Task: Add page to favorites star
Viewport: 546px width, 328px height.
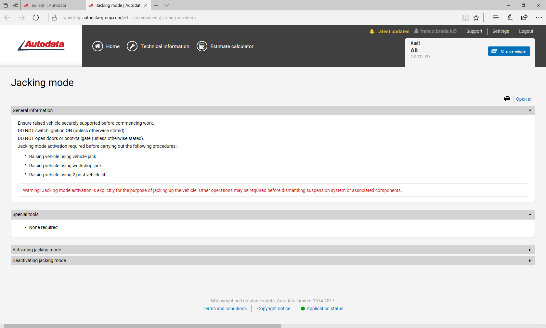Action: pyautogui.click(x=476, y=18)
